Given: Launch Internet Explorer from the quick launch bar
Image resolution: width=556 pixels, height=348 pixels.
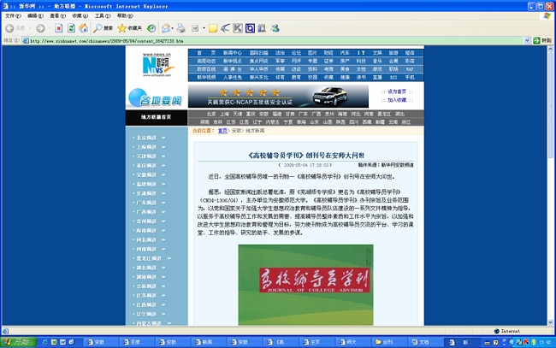Looking at the screenshot, I should pyautogui.click(x=44, y=342).
